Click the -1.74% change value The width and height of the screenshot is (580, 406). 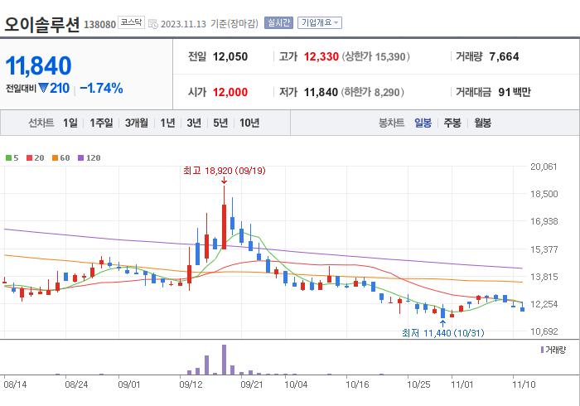point(101,88)
